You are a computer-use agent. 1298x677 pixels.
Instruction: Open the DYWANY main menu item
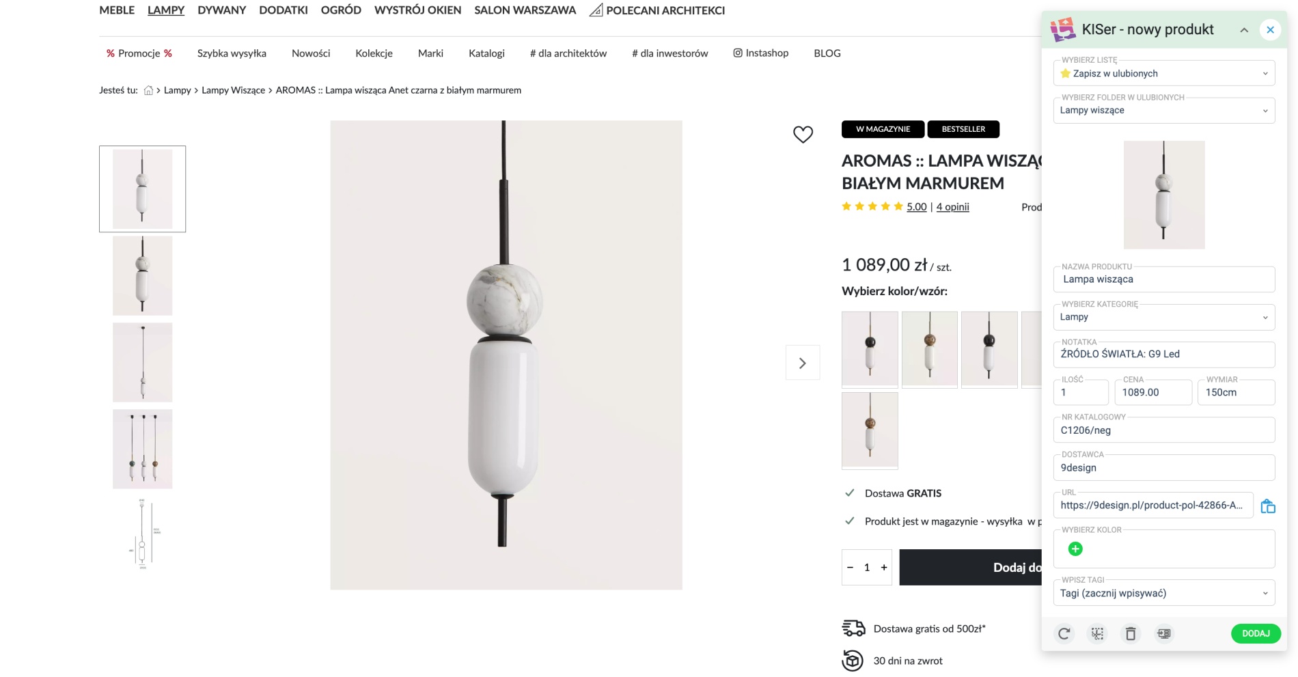pos(221,10)
